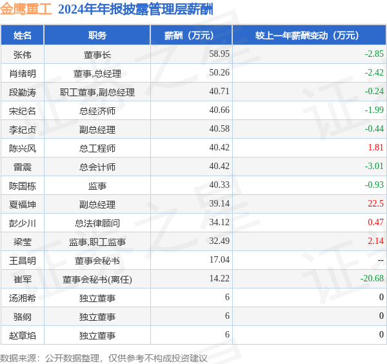Click the 职工董事,副总经理 position cell
Image resolution: width=387 pixels, height=364 pixels.
pyautogui.click(x=97, y=92)
